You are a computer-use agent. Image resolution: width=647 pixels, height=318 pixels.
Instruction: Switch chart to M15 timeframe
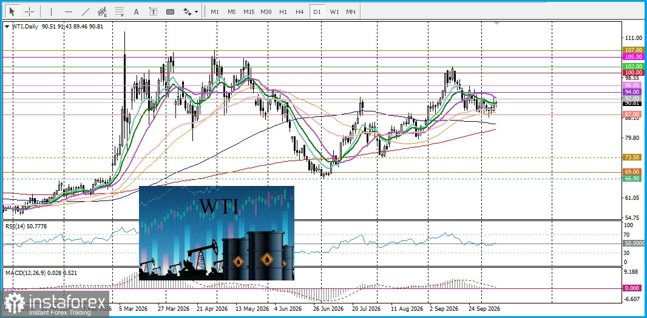(249, 12)
